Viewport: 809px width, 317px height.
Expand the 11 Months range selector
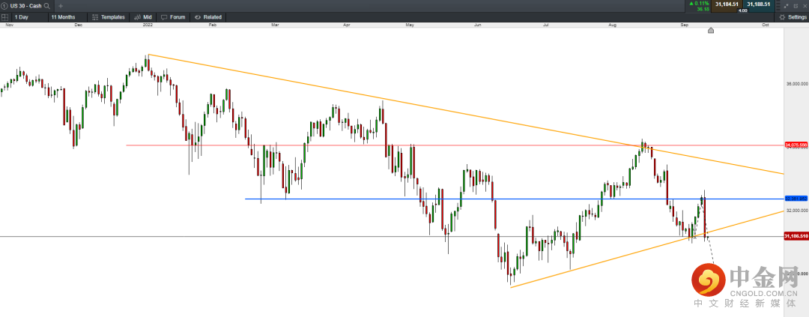click(64, 16)
